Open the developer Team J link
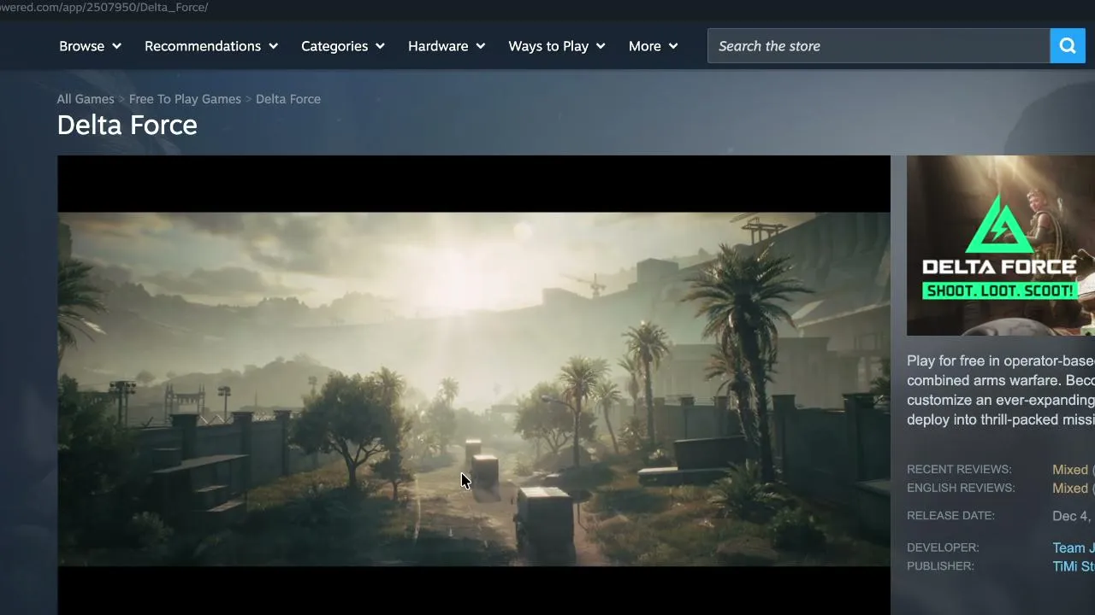The width and height of the screenshot is (1095, 615). (1074, 548)
